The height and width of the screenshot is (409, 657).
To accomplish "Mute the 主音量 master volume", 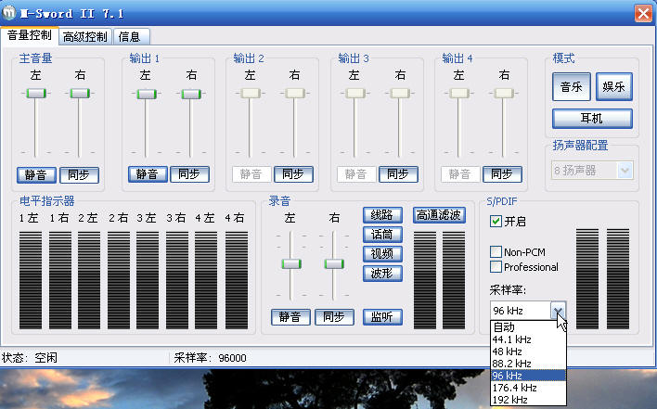I will [36, 174].
